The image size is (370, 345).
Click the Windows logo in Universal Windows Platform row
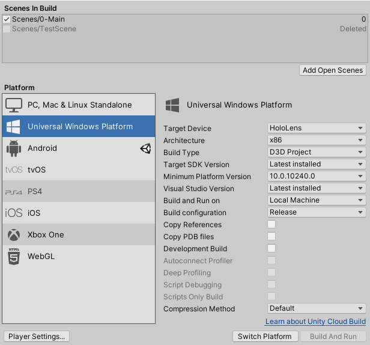point(13,127)
